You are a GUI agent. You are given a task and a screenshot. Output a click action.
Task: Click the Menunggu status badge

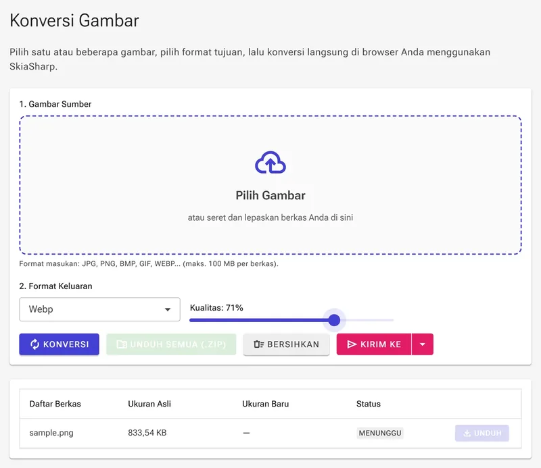coord(380,433)
